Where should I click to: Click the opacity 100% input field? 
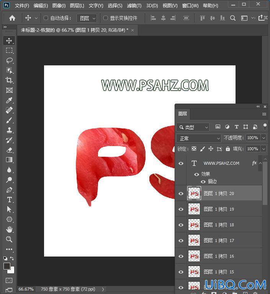[253, 138]
